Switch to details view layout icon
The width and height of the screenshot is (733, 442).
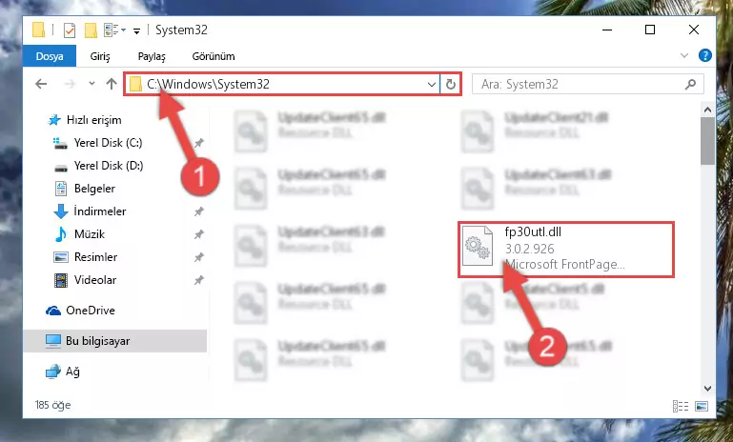[681, 406]
